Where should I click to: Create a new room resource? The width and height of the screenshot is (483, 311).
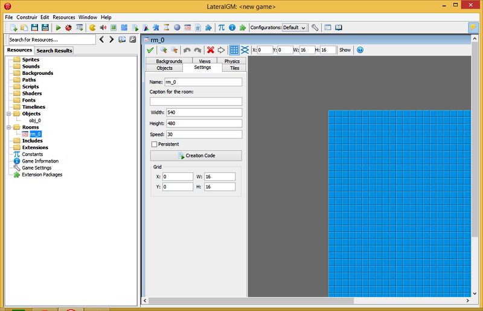(187, 28)
